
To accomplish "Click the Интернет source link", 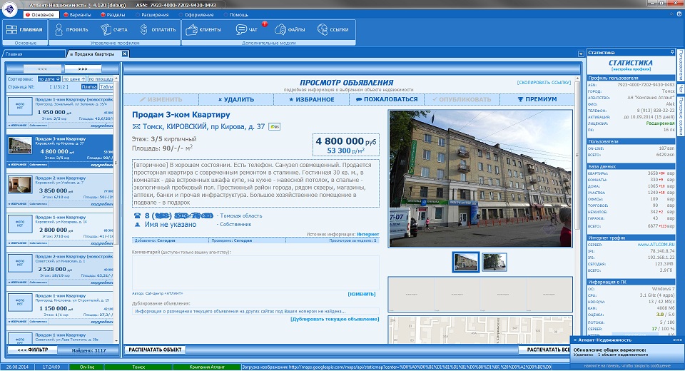I will pyautogui.click(x=368, y=234).
